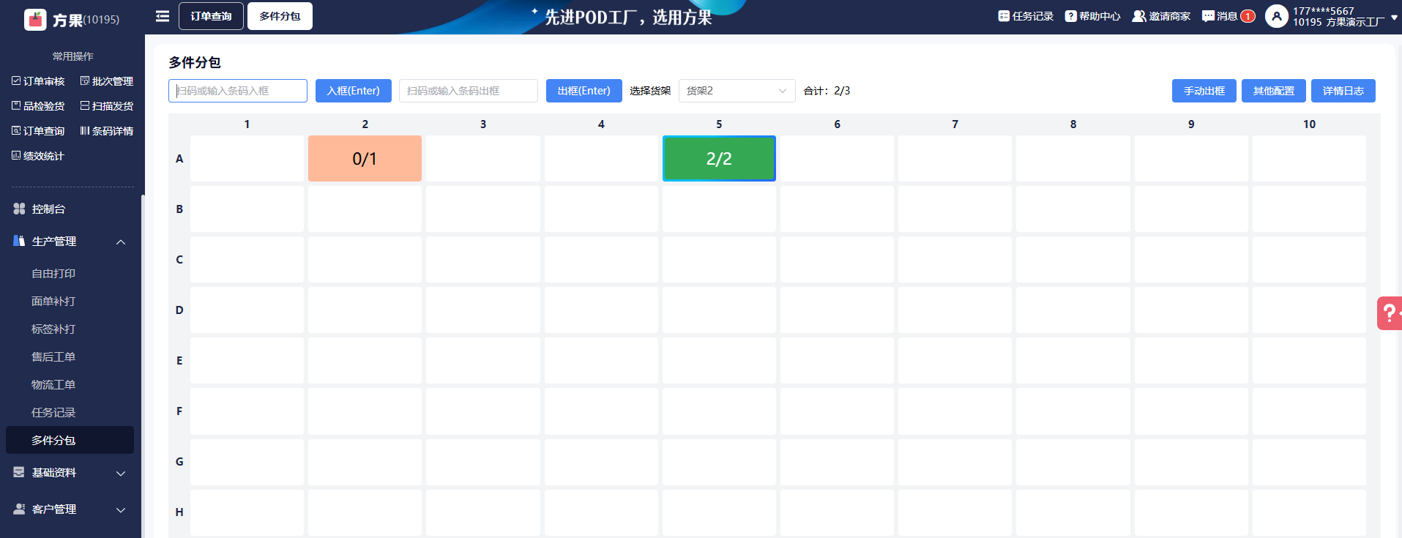Click the 生产管理 book icon
The image size is (1402, 538).
tap(19, 241)
